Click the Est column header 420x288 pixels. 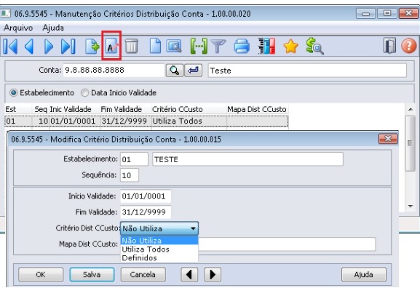point(18,109)
